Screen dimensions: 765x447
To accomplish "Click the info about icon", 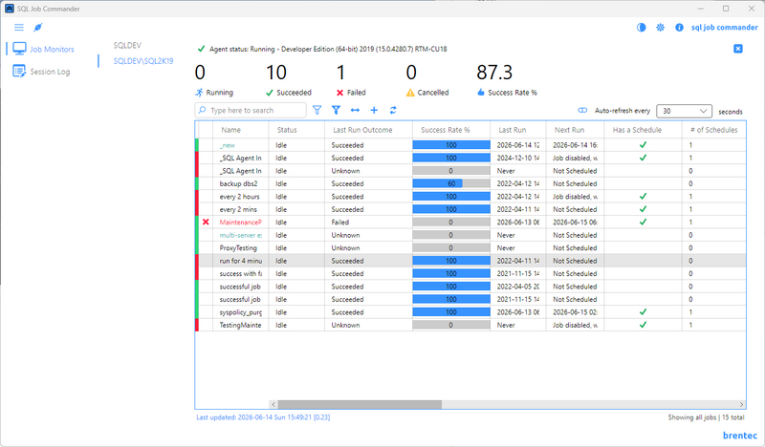I will (x=679, y=28).
